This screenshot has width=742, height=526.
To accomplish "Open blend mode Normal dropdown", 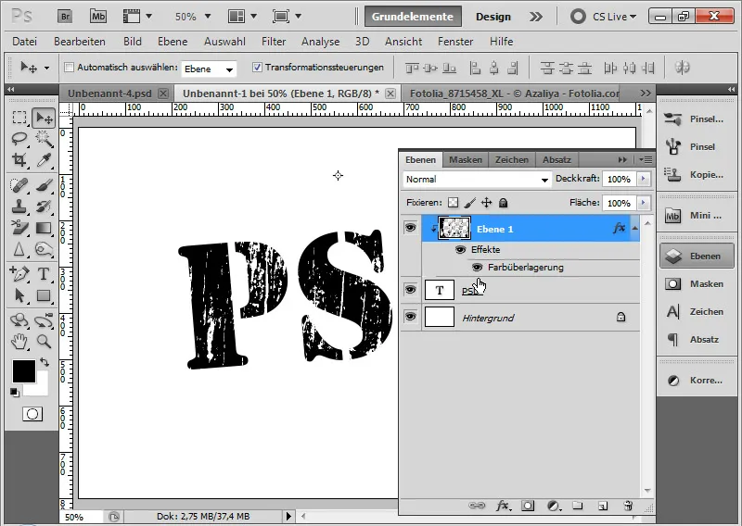I will coord(478,180).
